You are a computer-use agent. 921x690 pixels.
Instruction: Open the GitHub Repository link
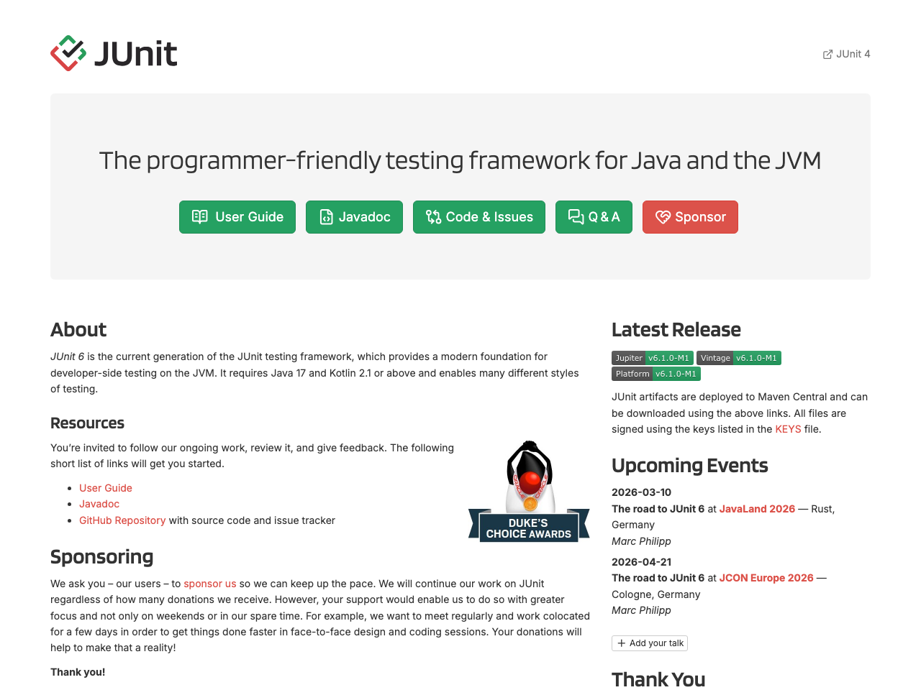[x=122, y=520]
